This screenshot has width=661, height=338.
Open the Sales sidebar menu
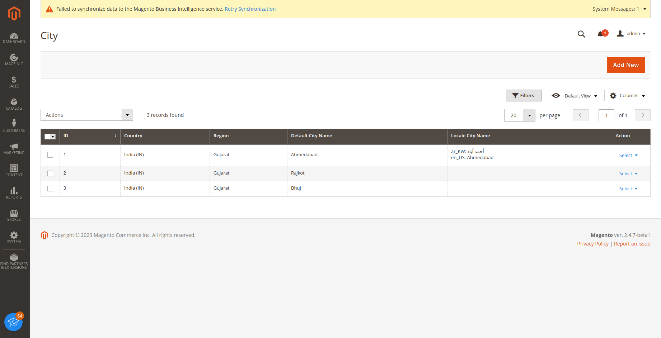(x=14, y=82)
